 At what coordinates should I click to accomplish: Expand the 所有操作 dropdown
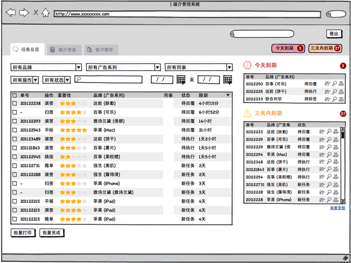25,80
